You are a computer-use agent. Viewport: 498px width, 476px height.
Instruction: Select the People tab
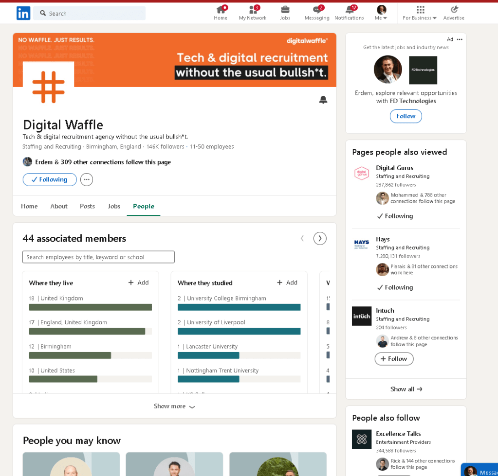[144, 206]
